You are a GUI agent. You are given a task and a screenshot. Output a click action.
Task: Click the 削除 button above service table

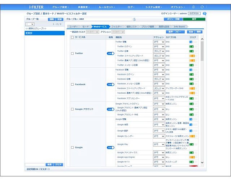coord(199,32)
